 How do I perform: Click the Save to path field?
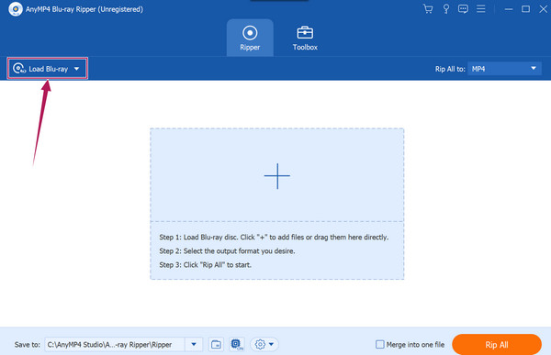pos(115,345)
